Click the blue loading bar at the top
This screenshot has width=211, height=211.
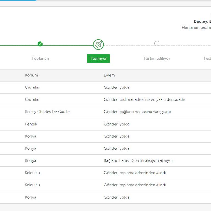pos(18,0)
